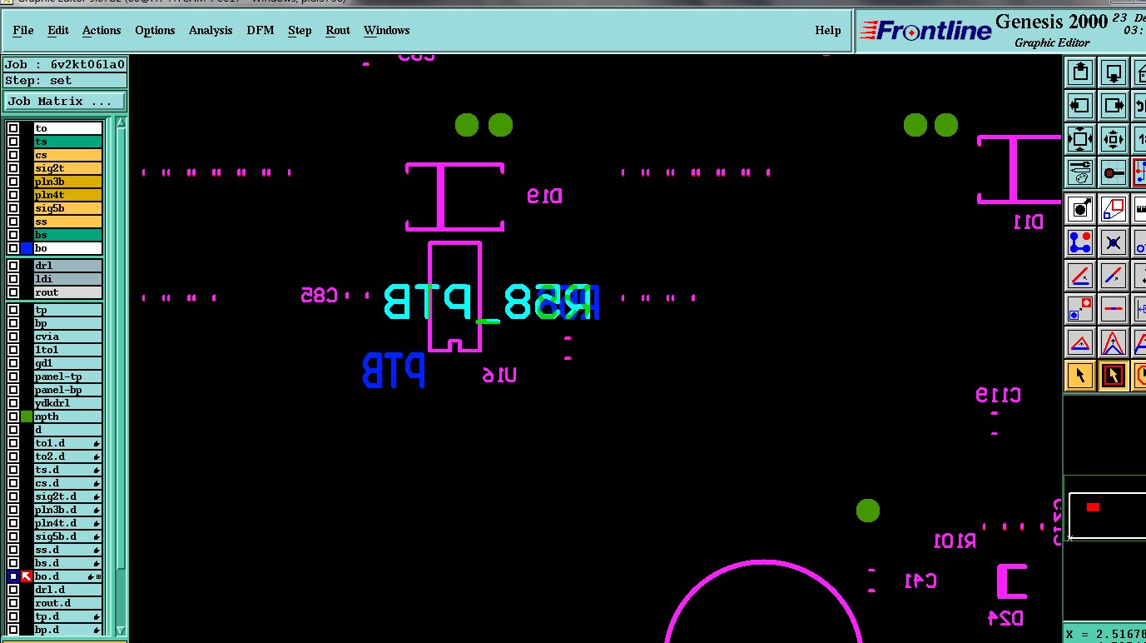The width and height of the screenshot is (1146, 643).
Task: Click the zoom in expand-arrows icon
Action: coord(1080,139)
